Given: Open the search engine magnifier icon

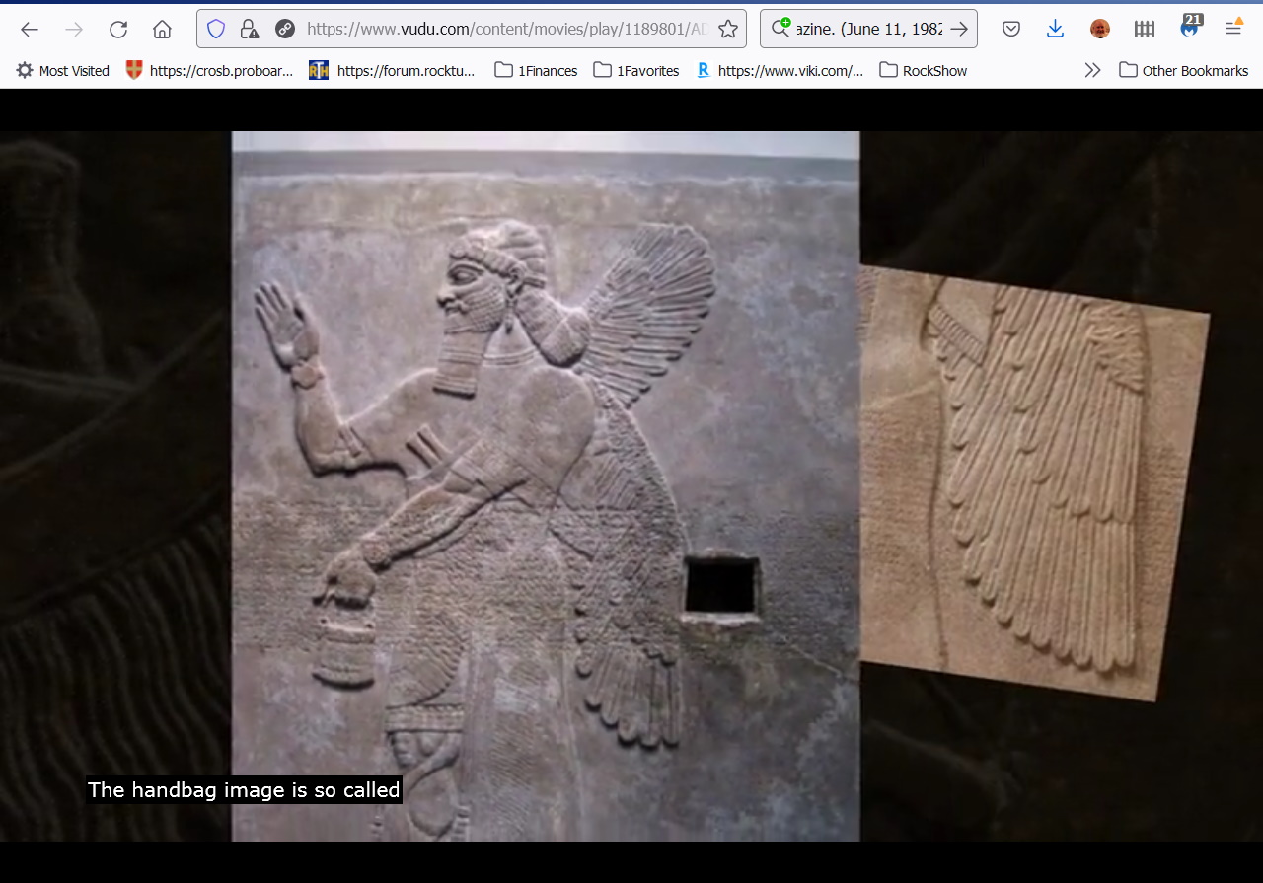Looking at the screenshot, I should click(780, 29).
